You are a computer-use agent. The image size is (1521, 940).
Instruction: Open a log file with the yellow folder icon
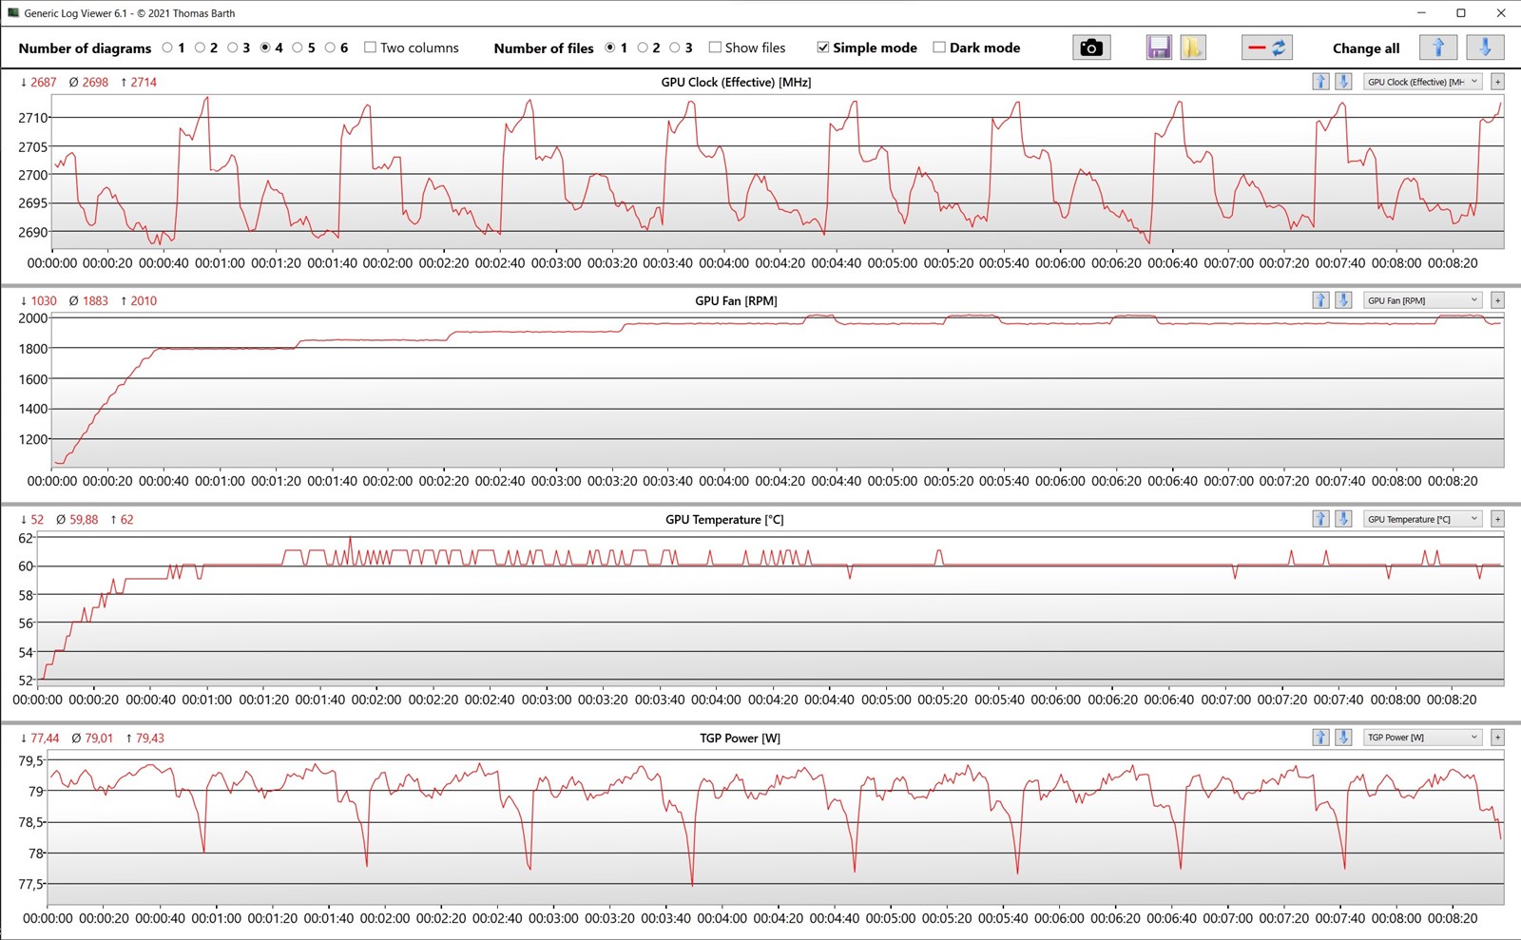click(x=1193, y=48)
